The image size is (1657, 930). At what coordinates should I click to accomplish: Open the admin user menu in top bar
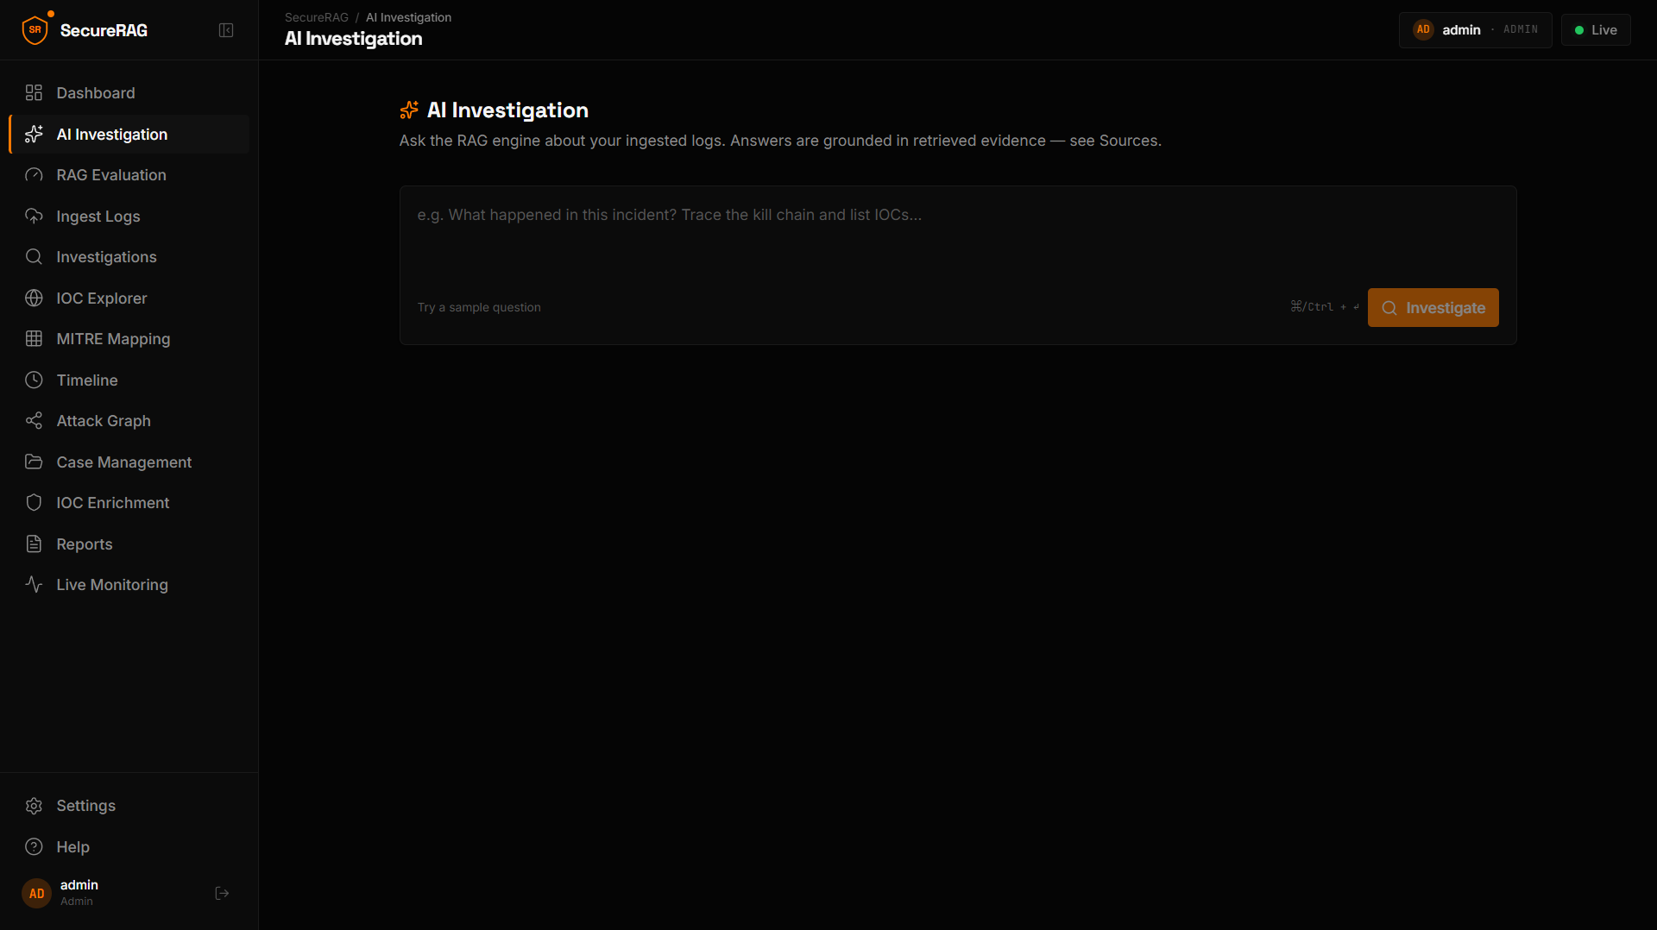[x=1475, y=29]
